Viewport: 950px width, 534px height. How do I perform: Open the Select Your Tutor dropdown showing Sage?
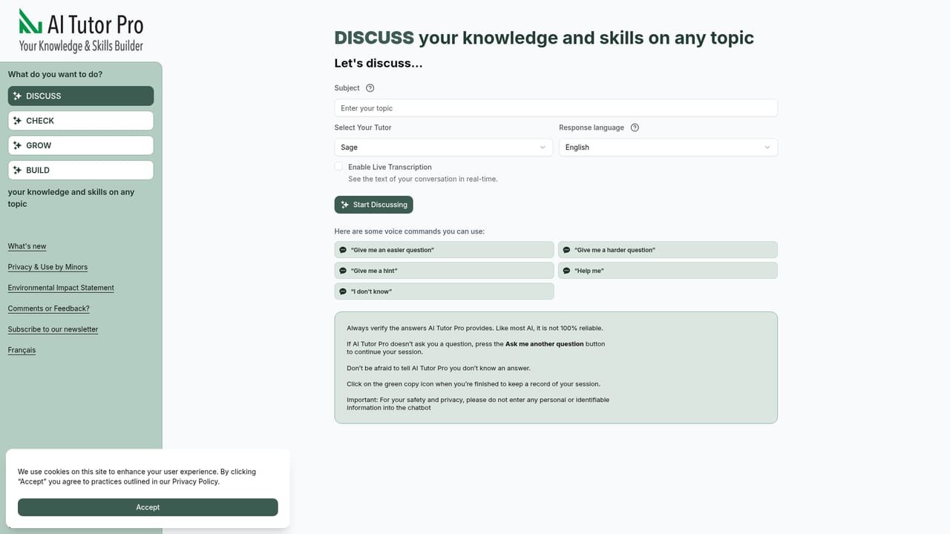click(444, 148)
